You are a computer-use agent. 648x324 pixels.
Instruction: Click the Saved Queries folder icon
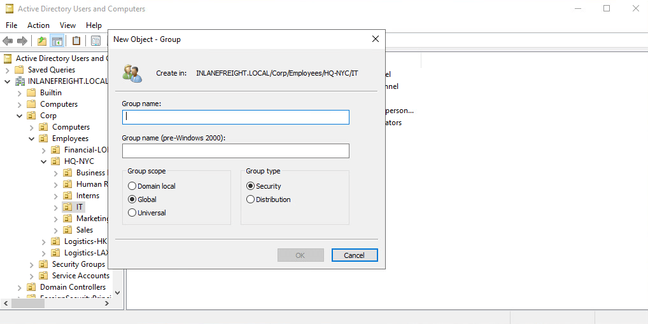(20, 70)
